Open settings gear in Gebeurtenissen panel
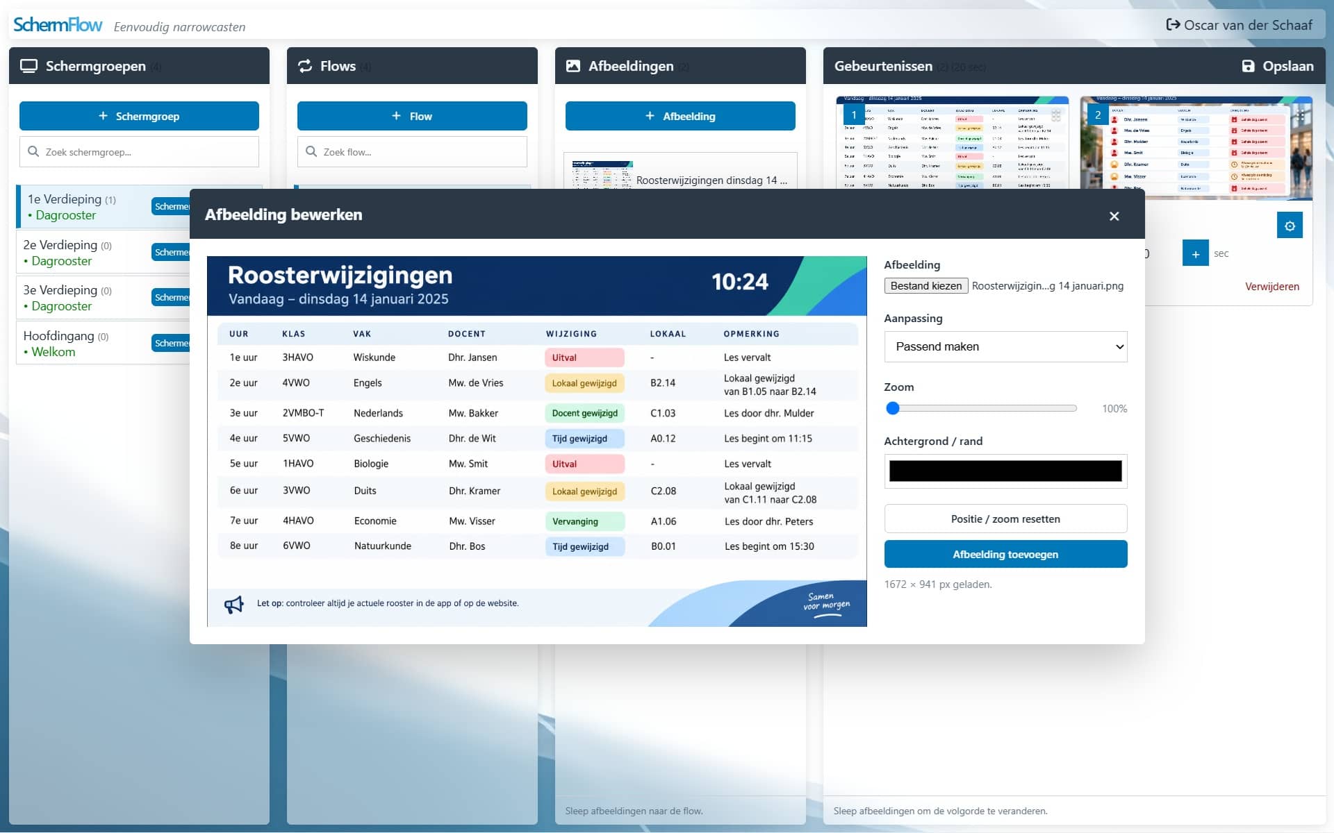1334x833 pixels. coord(1290,226)
